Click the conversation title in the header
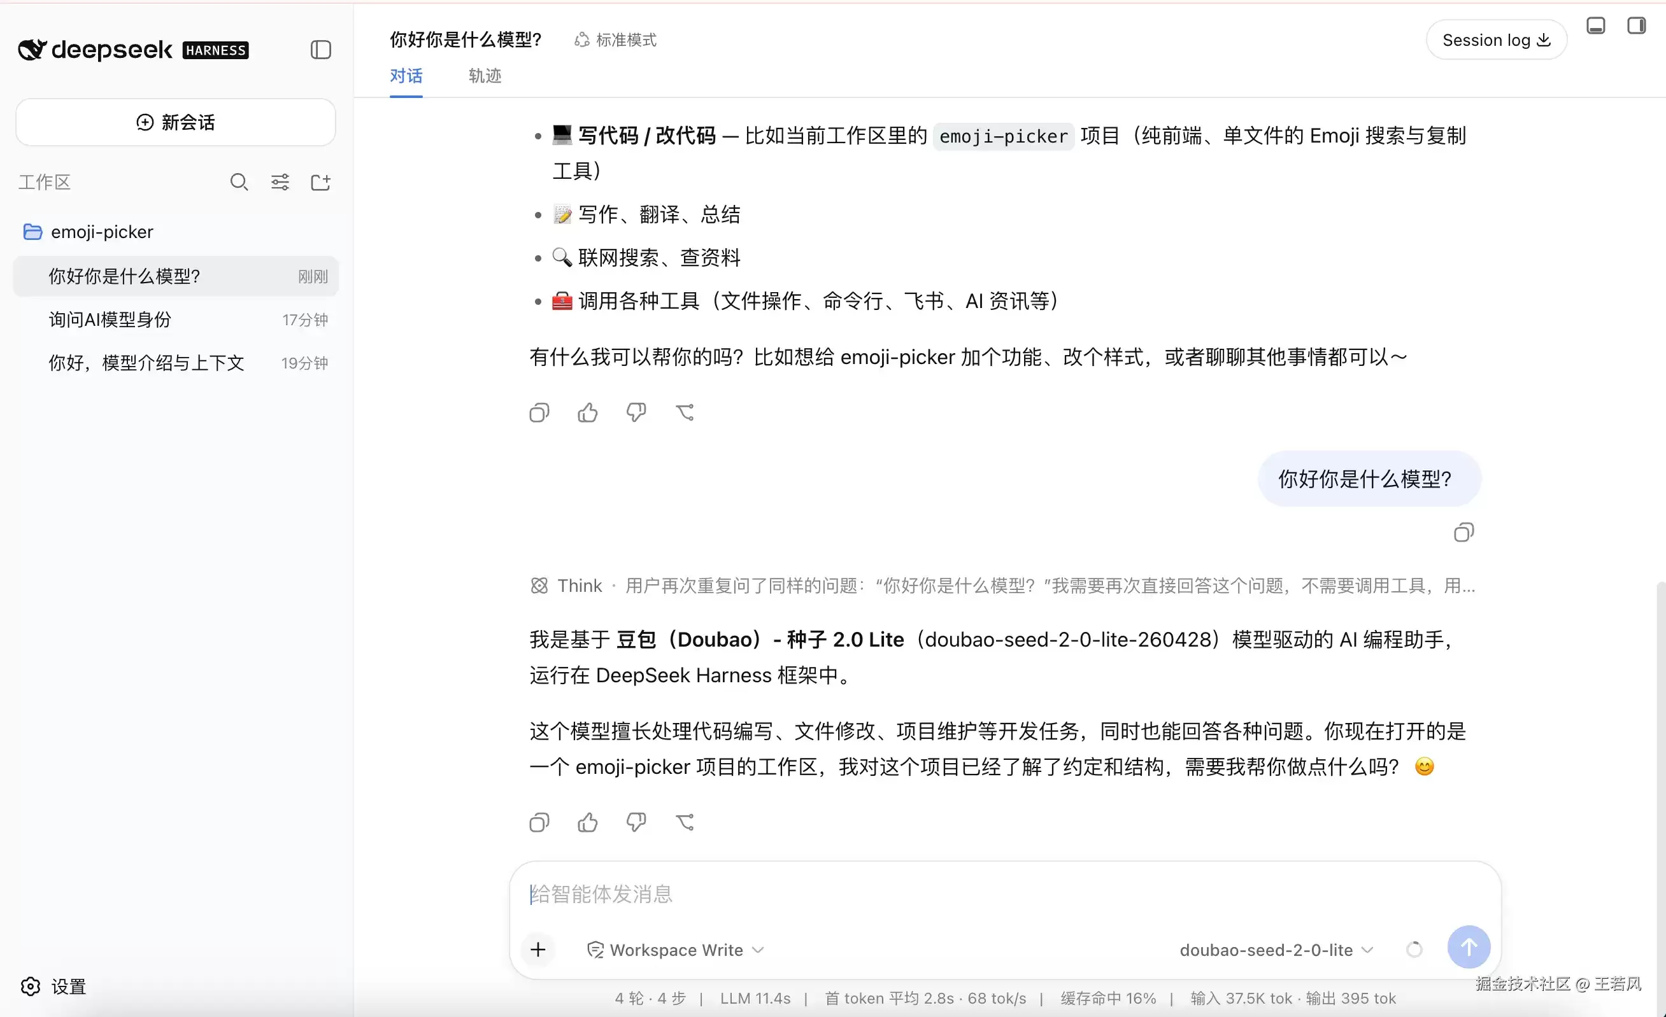This screenshot has height=1017, width=1666. click(466, 40)
